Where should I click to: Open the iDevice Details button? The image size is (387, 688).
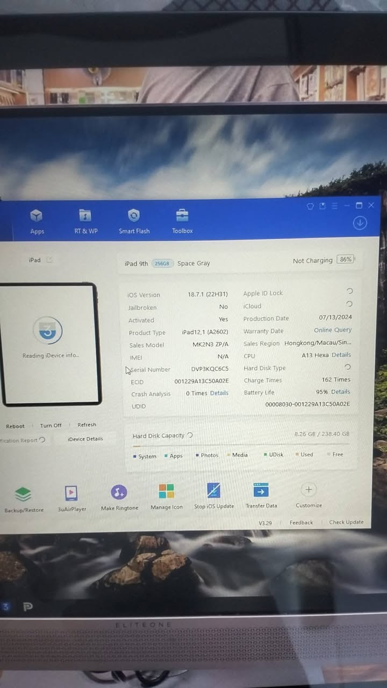click(85, 439)
